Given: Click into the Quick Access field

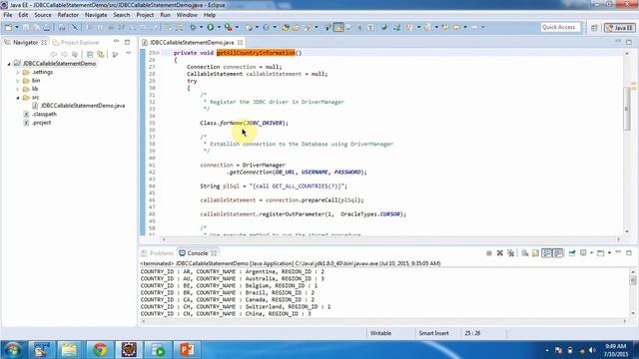Looking at the screenshot, I should click(x=560, y=27).
